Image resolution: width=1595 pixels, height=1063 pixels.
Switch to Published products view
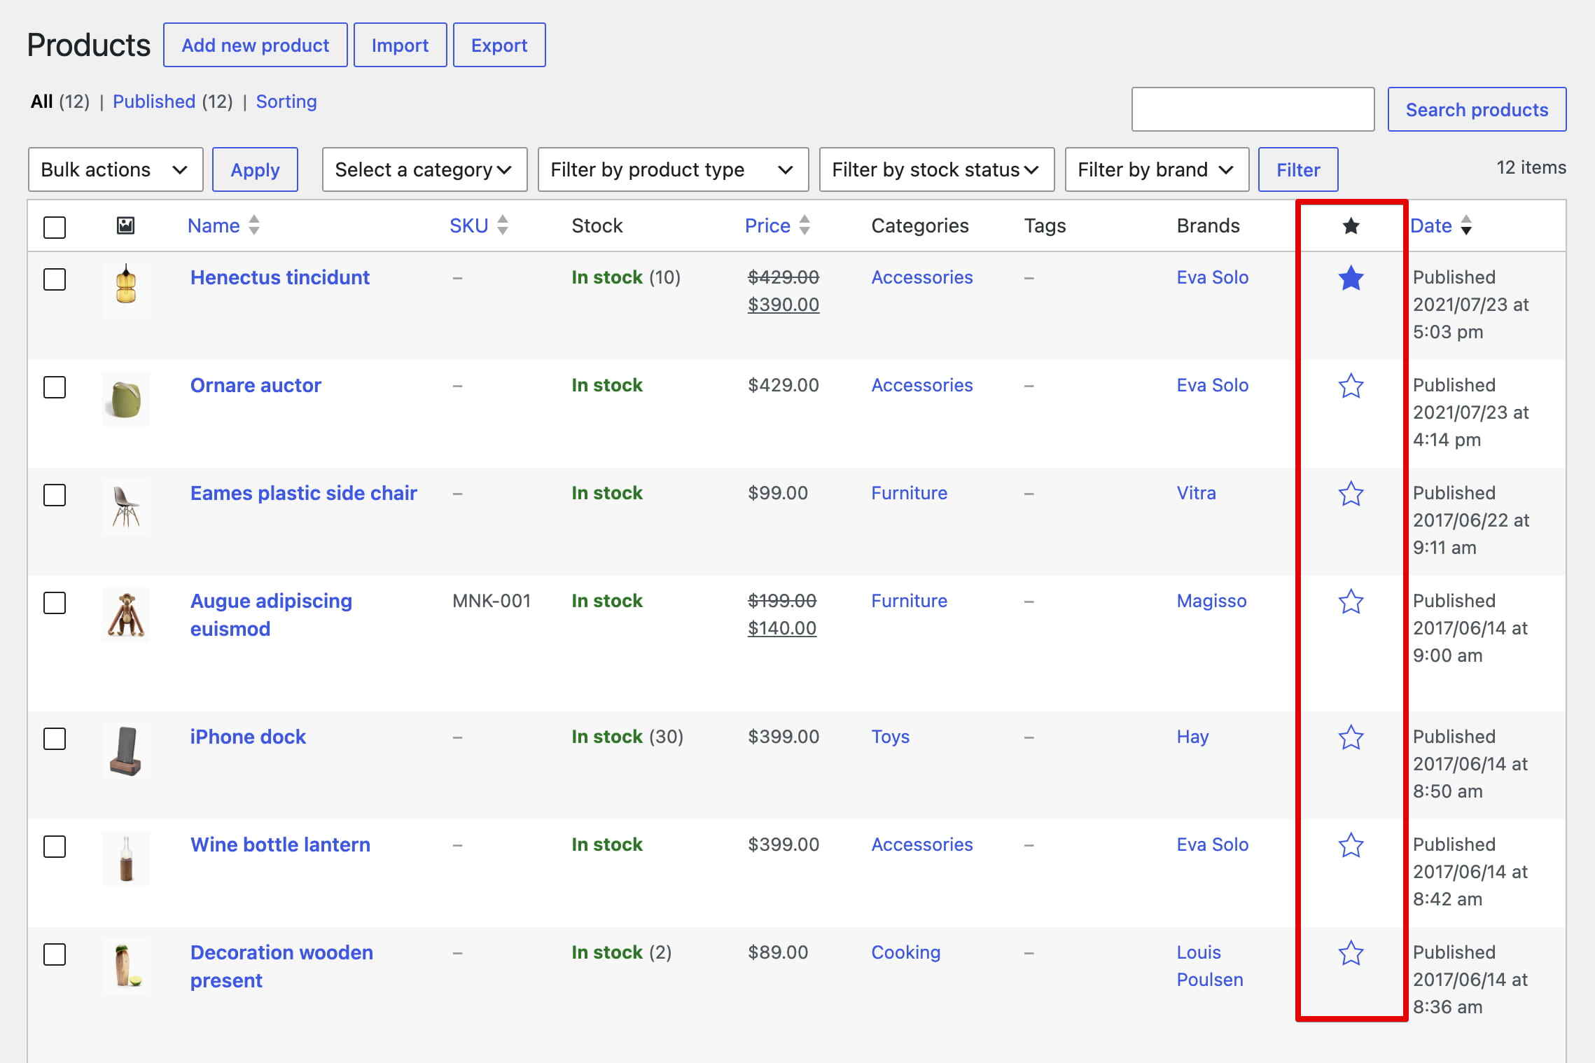point(153,102)
